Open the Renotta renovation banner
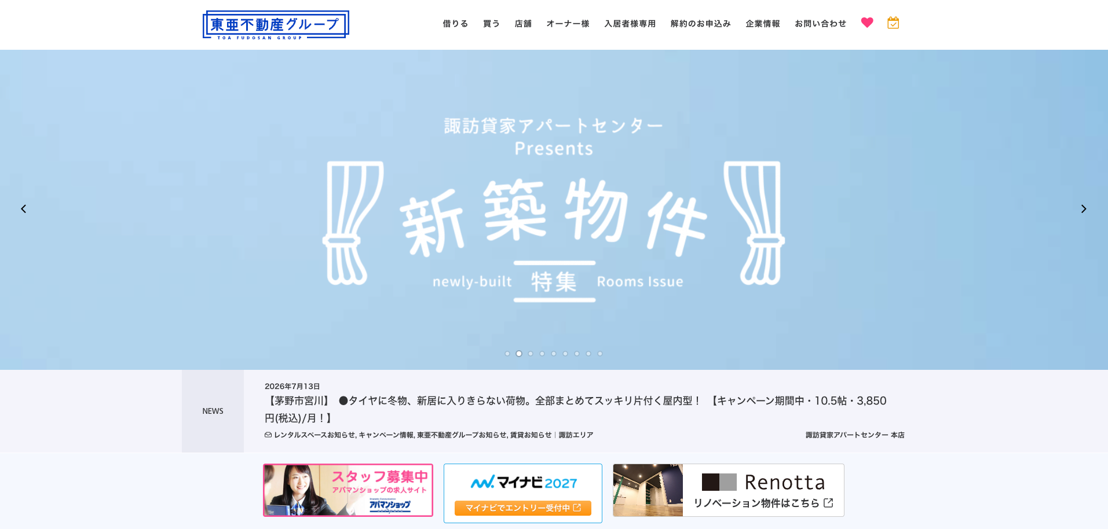 [x=729, y=490]
